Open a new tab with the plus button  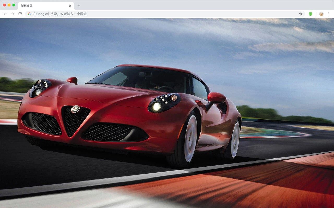pyautogui.click(x=79, y=6)
